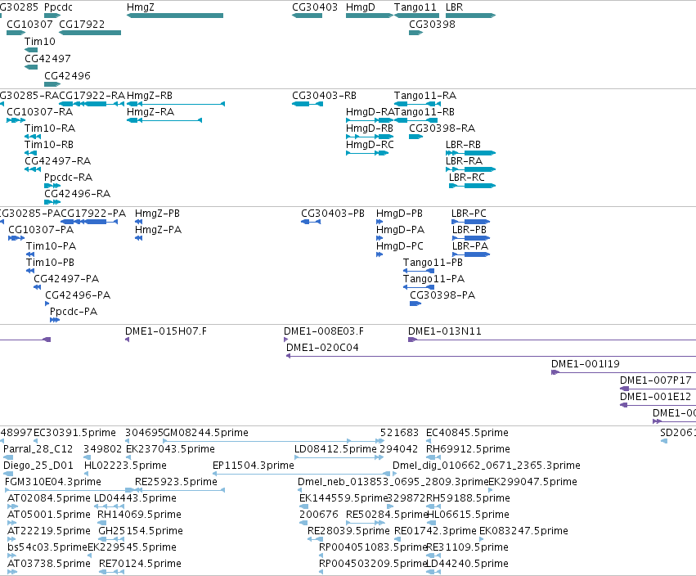Image resolution: width=696 pixels, height=576 pixels.
Task: Click transcript CG30398-RA
Action: [x=416, y=137]
